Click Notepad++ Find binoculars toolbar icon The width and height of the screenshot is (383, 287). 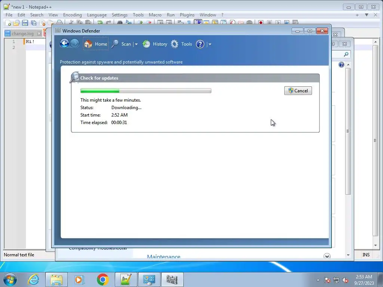[x=120, y=23]
